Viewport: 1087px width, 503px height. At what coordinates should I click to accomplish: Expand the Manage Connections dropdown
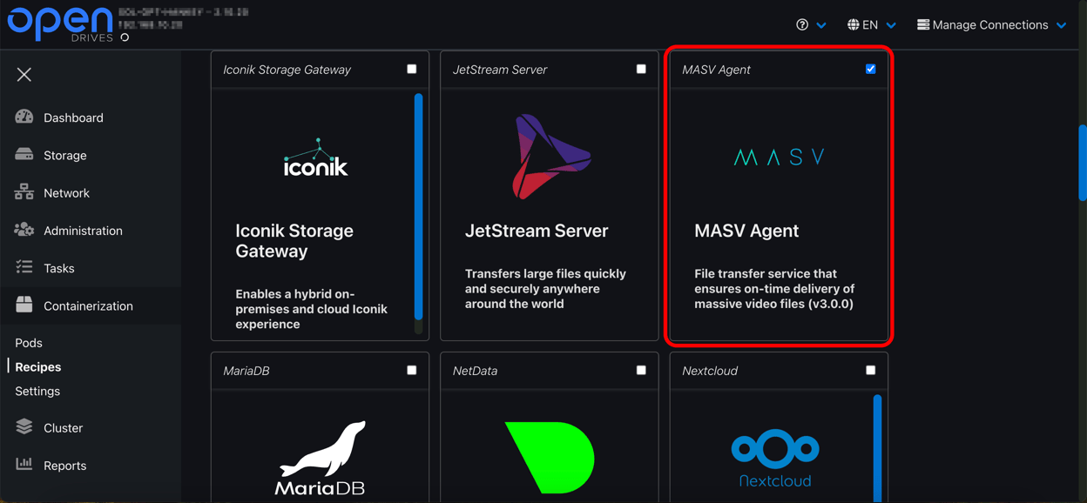point(990,24)
